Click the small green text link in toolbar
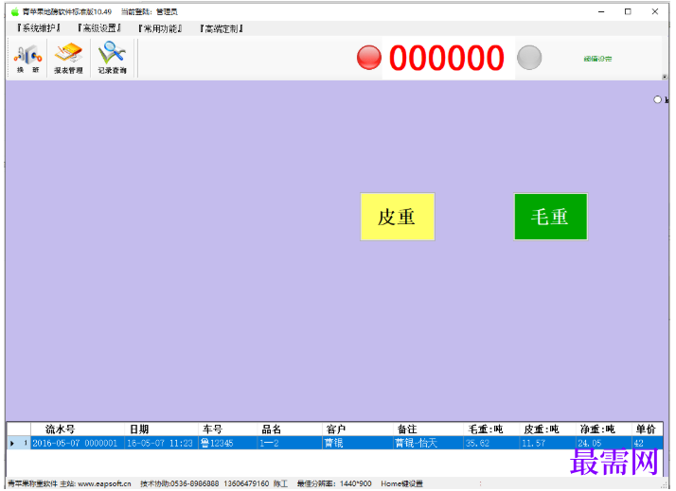The width and height of the screenshot is (676, 491). click(x=597, y=59)
